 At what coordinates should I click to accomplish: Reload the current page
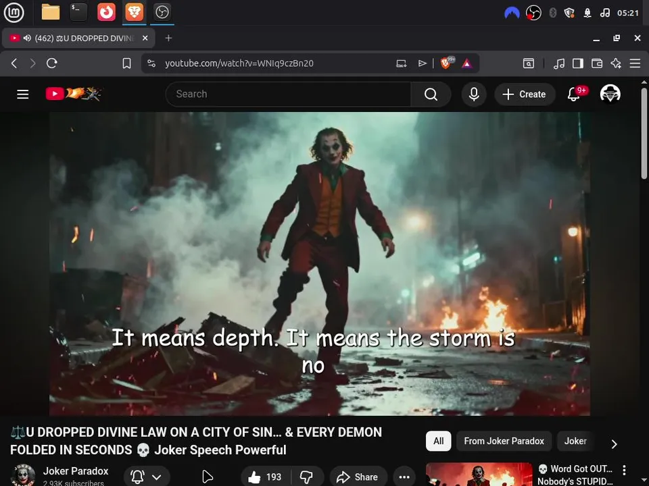tap(52, 63)
